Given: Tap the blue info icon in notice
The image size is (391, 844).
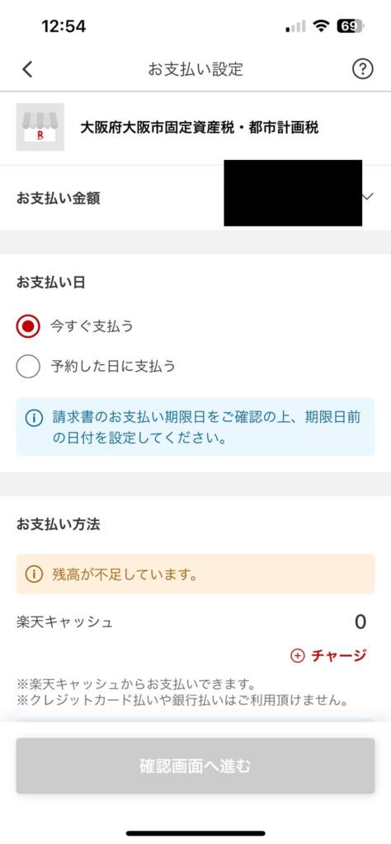Looking at the screenshot, I should pyautogui.click(x=33, y=417).
